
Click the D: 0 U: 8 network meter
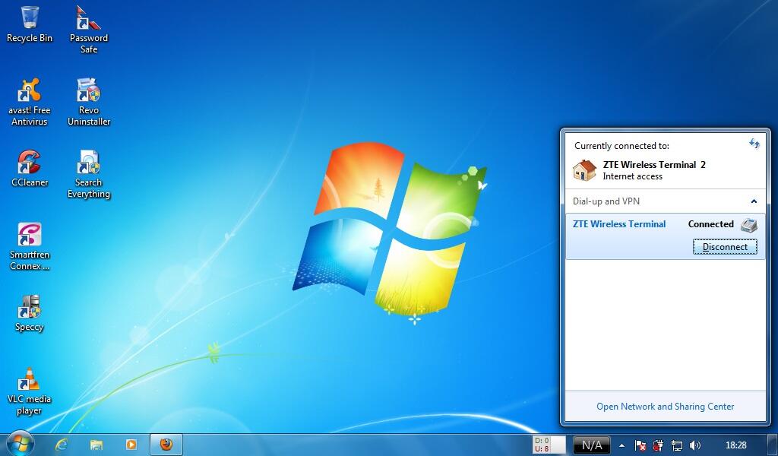pos(549,445)
